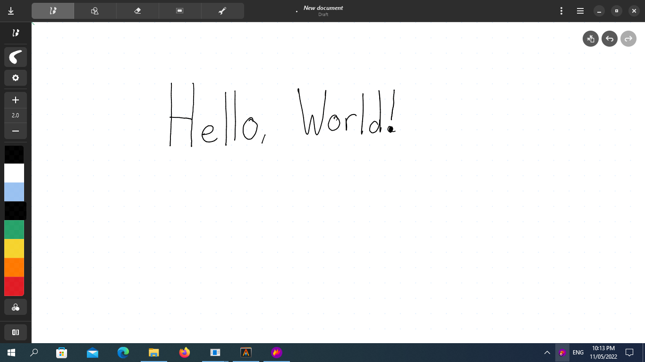Undo the last stroke

point(610,39)
